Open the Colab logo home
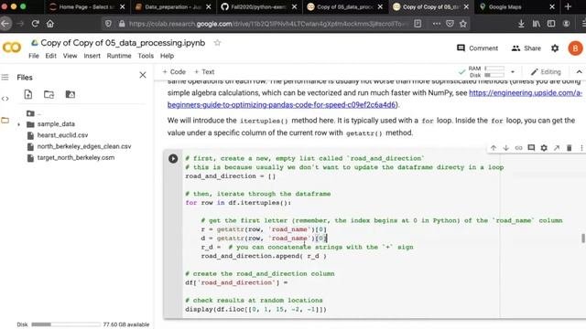This screenshot has width=586, height=329. (12, 48)
